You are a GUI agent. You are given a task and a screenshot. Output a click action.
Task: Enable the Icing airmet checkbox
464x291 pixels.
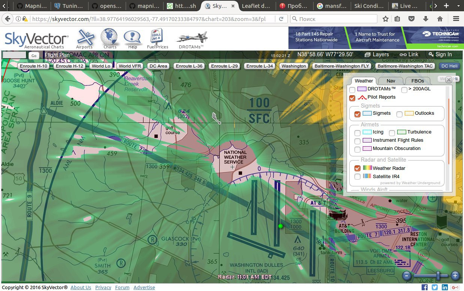tap(357, 133)
